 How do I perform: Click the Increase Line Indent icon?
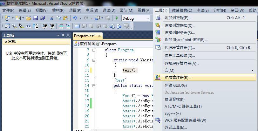click(52, 26)
